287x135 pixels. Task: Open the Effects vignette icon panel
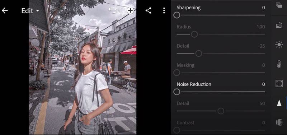[279, 84]
